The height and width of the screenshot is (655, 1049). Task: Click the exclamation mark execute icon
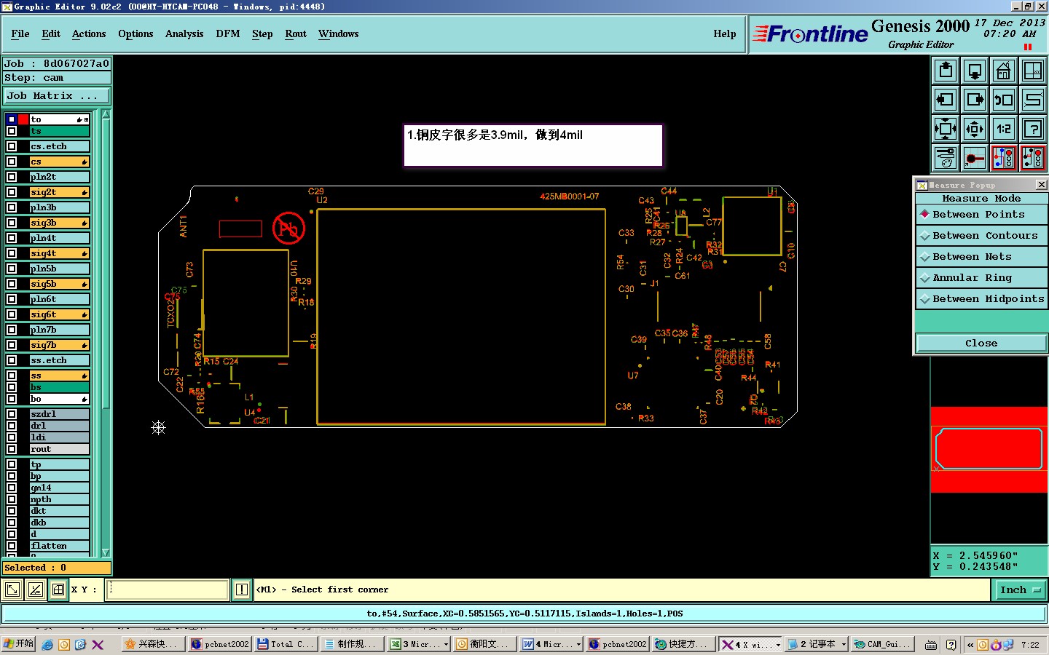[x=242, y=589]
